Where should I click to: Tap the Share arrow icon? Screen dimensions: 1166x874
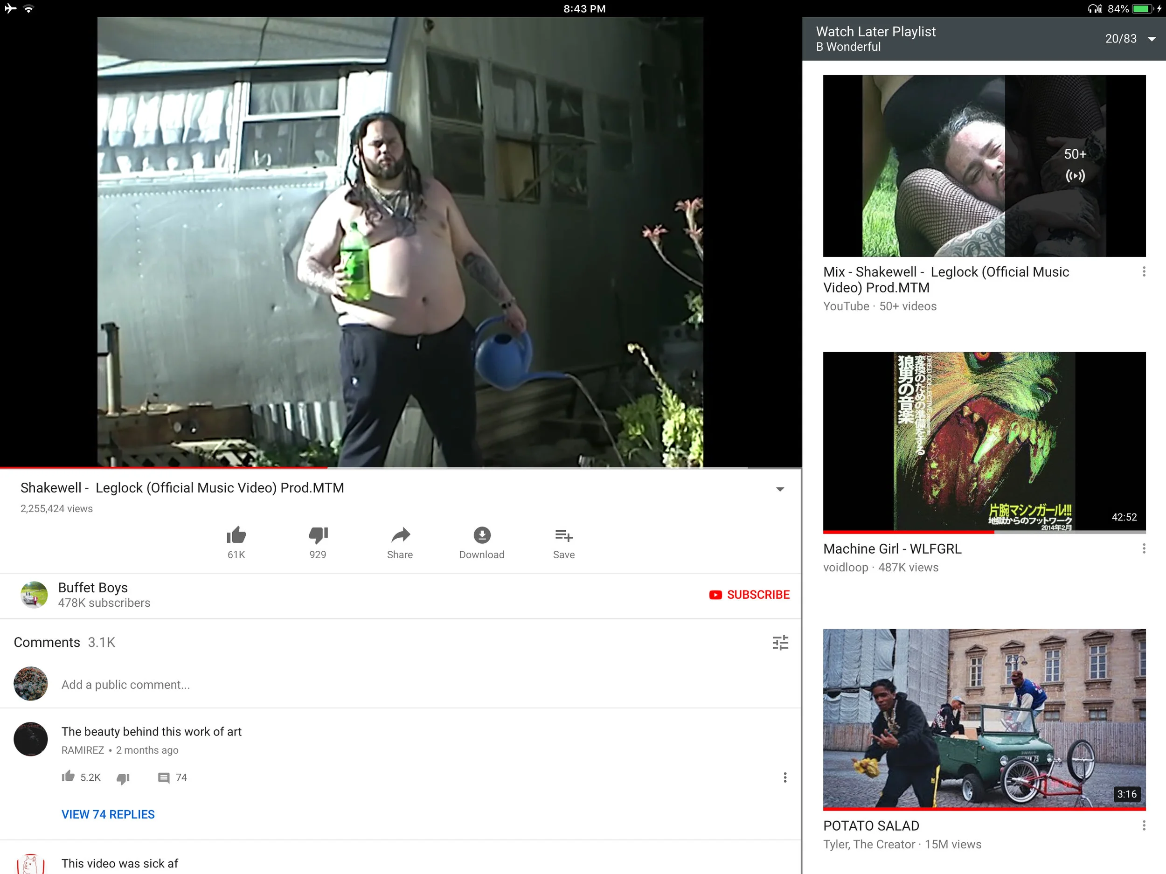coord(400,535)
